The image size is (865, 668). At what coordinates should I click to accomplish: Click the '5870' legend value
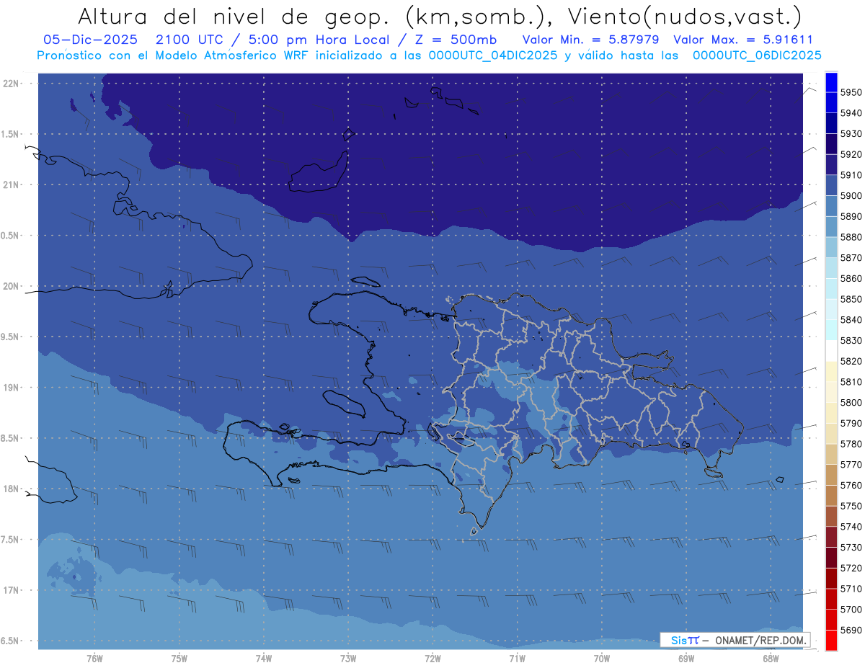851,257
